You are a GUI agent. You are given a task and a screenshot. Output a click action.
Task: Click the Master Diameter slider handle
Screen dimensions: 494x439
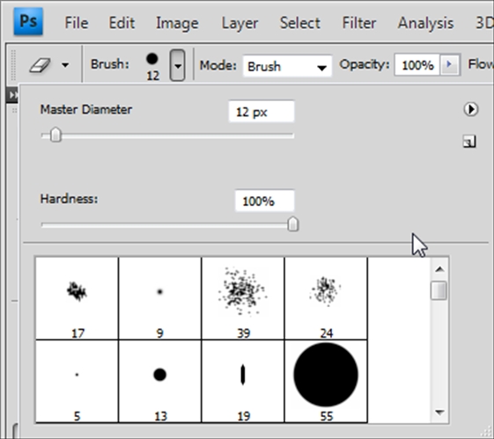tap(55, 135)
